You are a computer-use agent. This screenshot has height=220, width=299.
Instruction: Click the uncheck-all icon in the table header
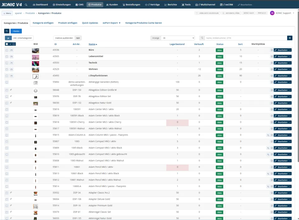(x=14, y=44)
